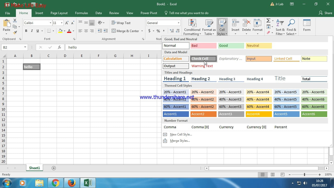Click Merge Styles option
The image size is (334, 188).
pos(180,140)
